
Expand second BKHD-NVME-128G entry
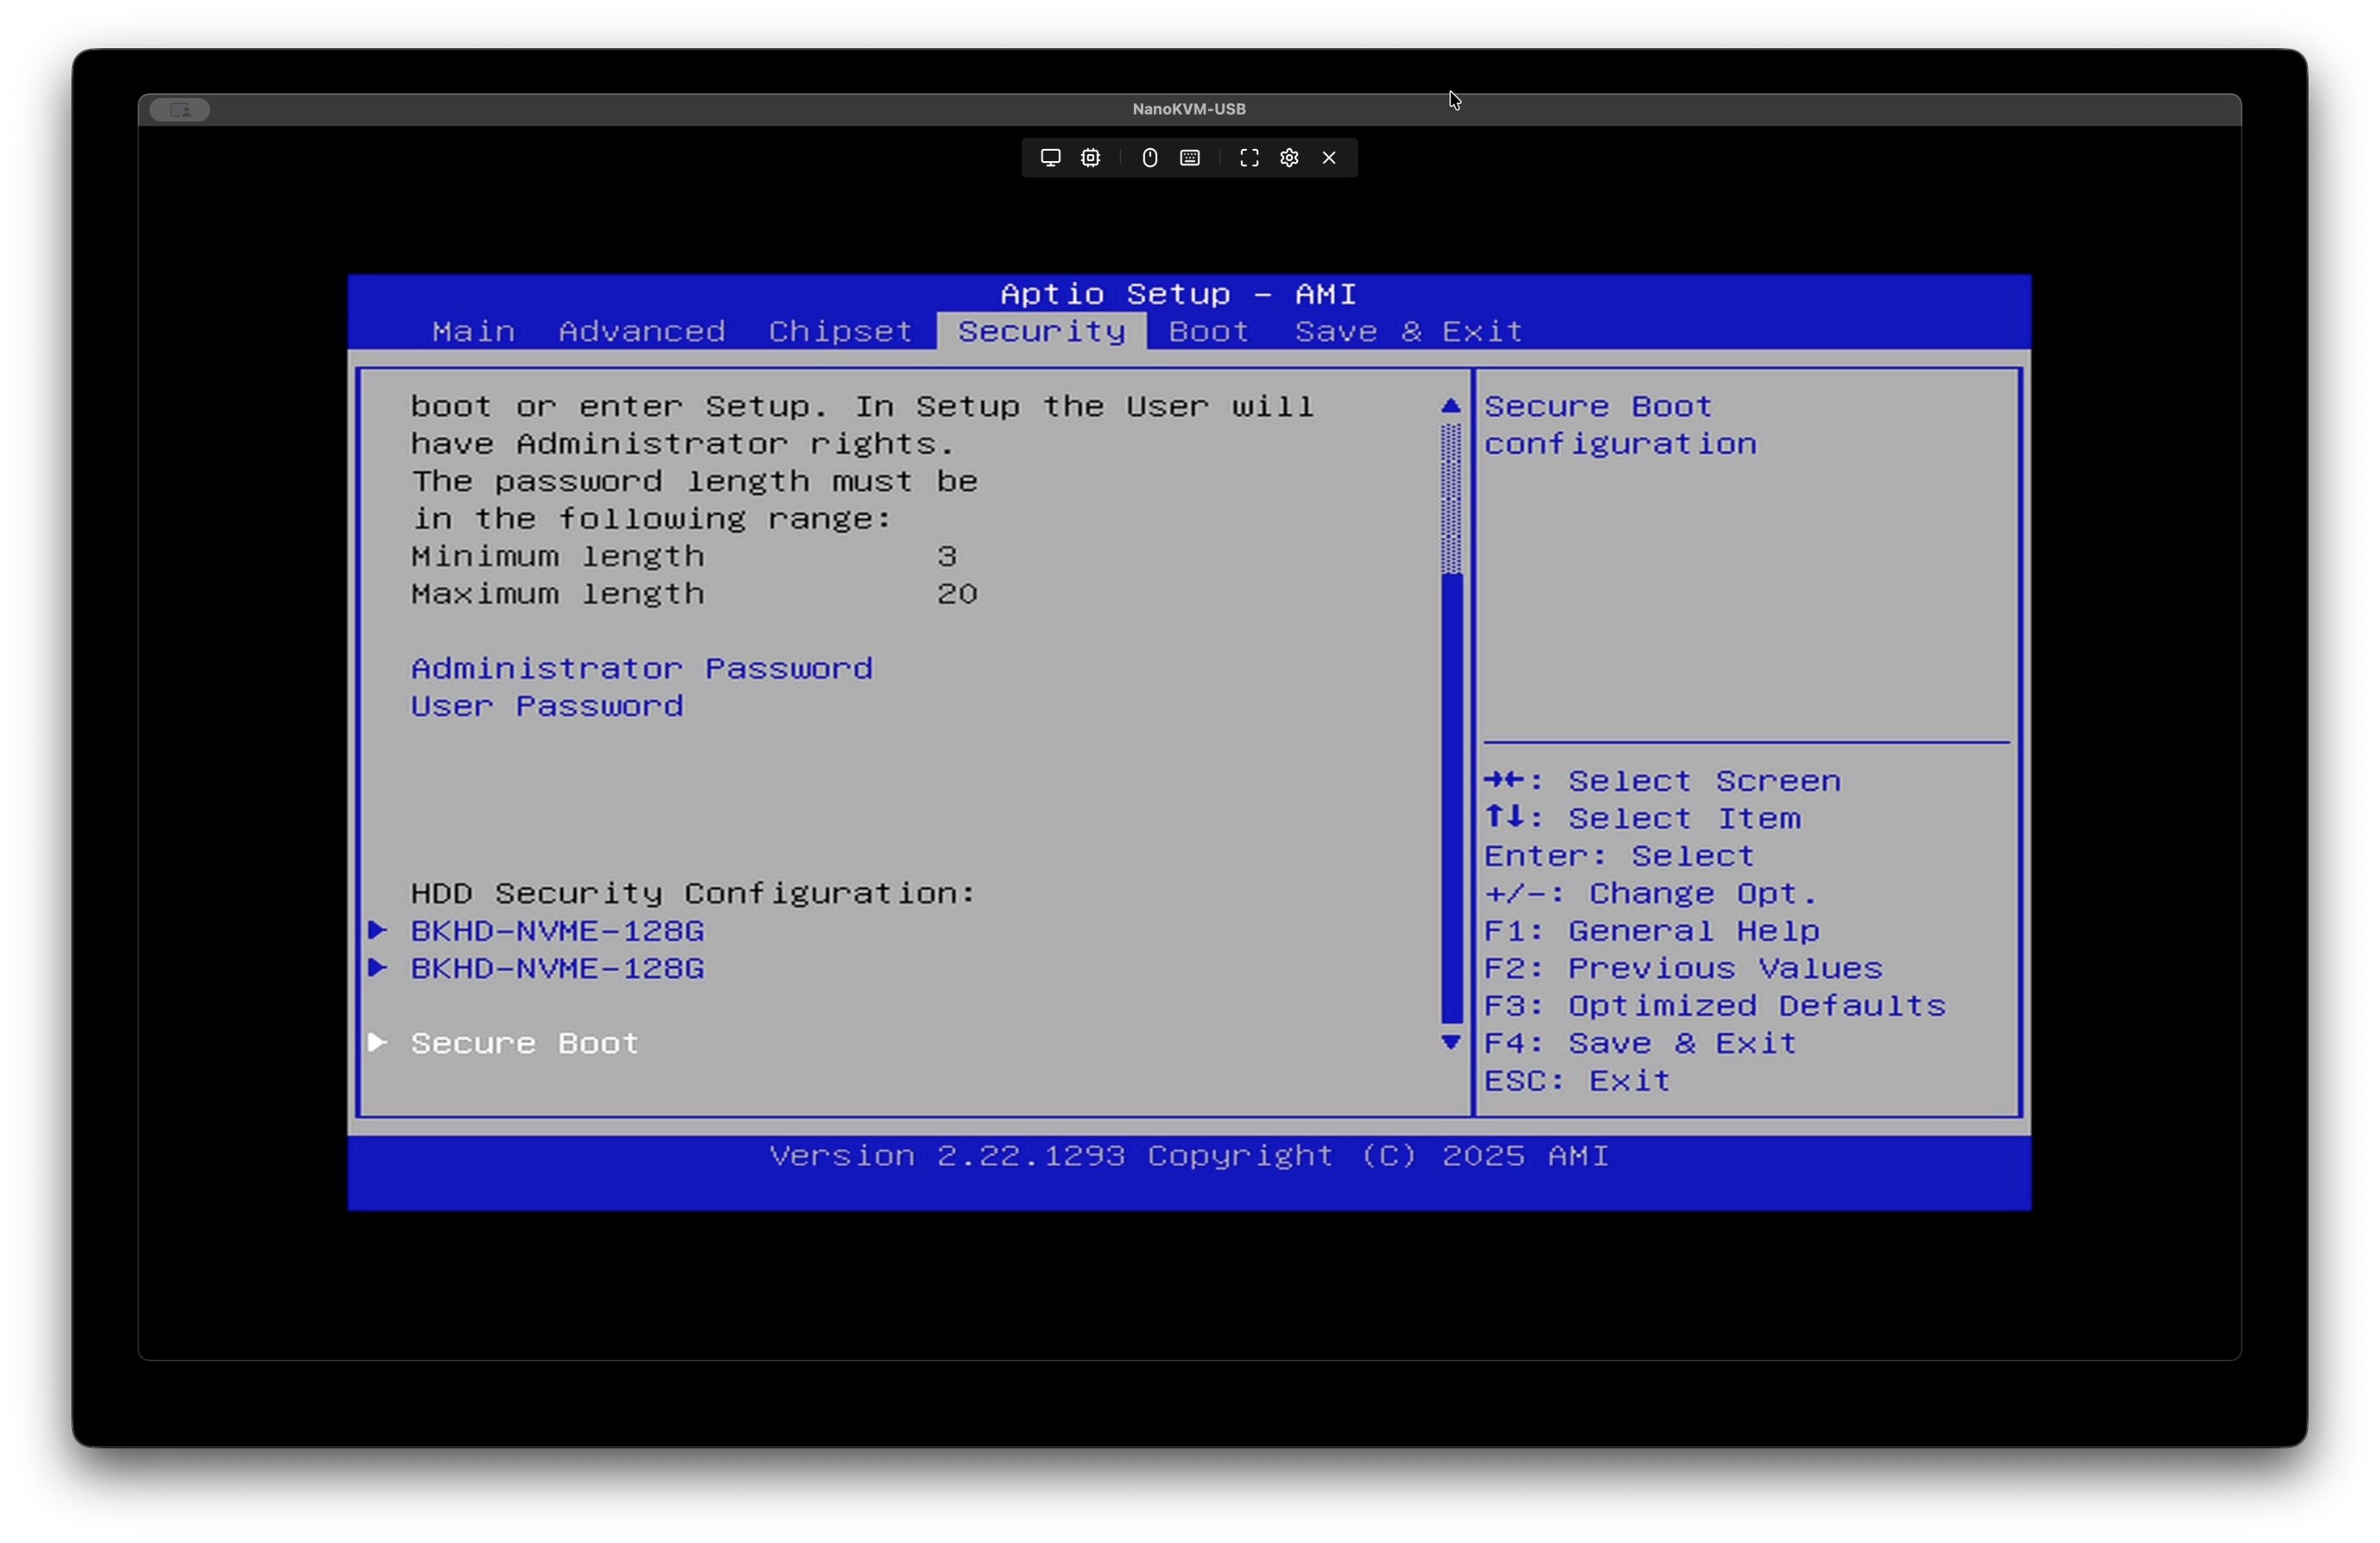[557, 969]
